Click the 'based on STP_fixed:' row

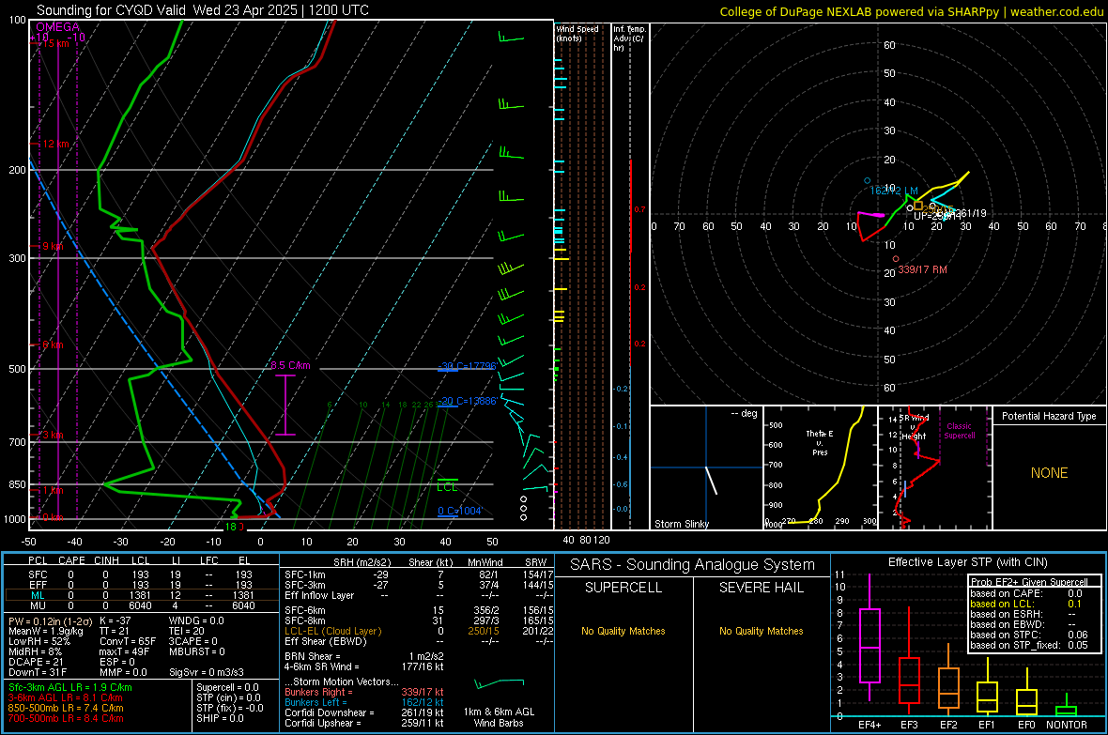tap(1029, 645)
